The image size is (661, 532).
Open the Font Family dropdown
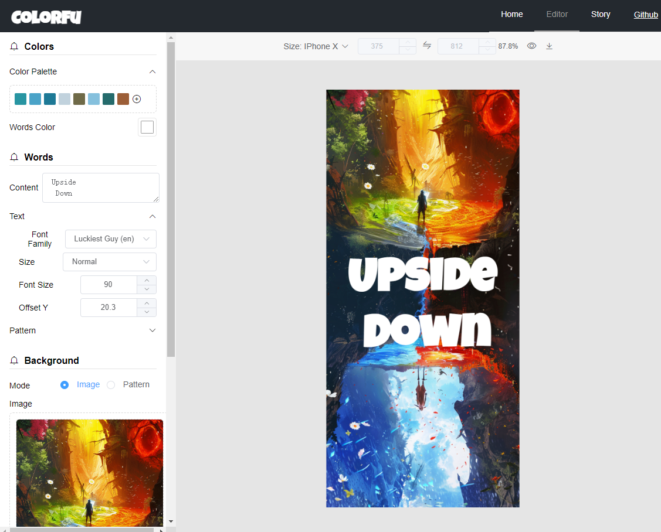click(x=110, y=239)
